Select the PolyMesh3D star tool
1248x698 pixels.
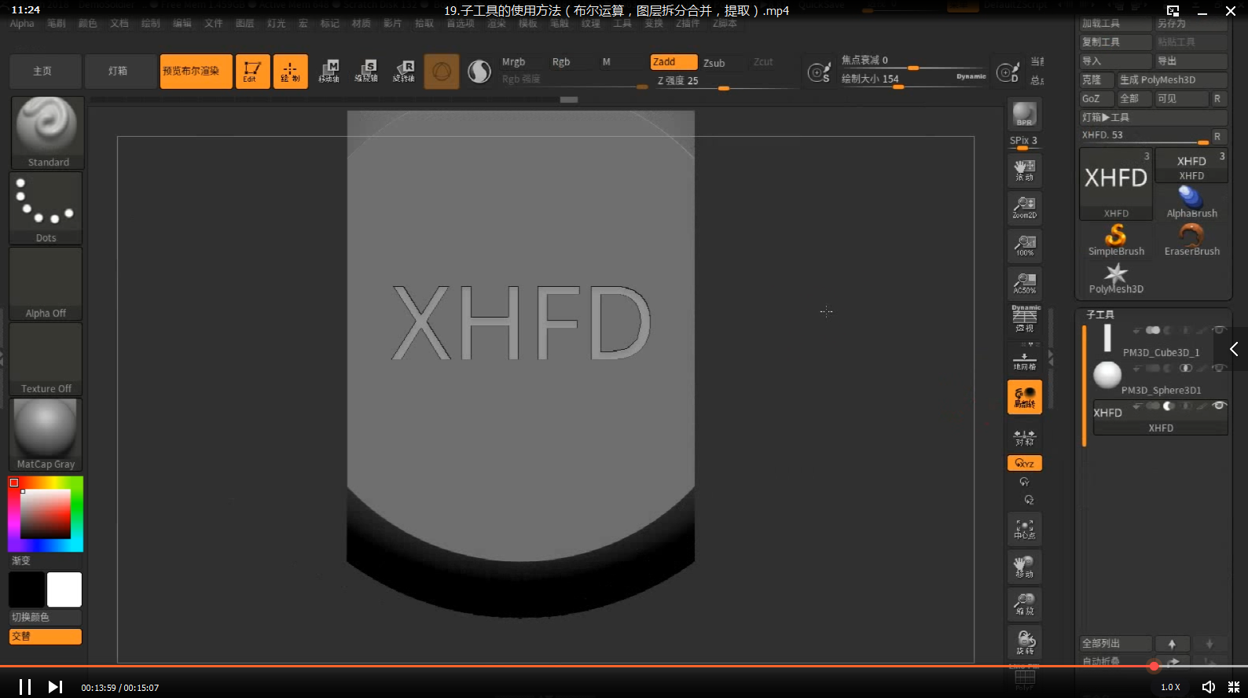point(1116,277)
